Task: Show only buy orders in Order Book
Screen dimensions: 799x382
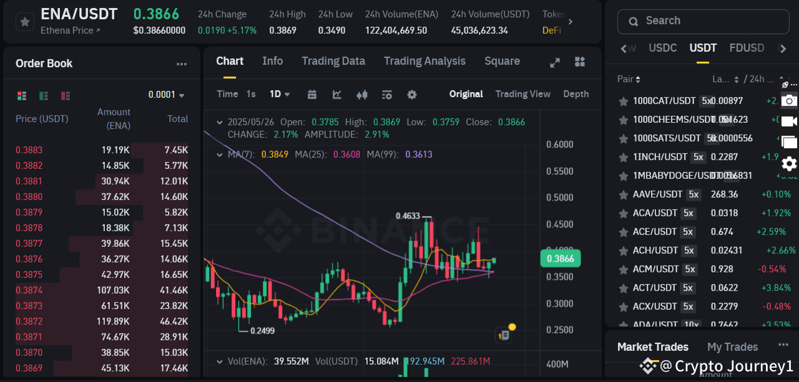Action: (x=43, y=96)
